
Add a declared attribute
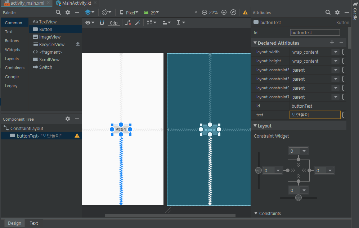[332, 42]
